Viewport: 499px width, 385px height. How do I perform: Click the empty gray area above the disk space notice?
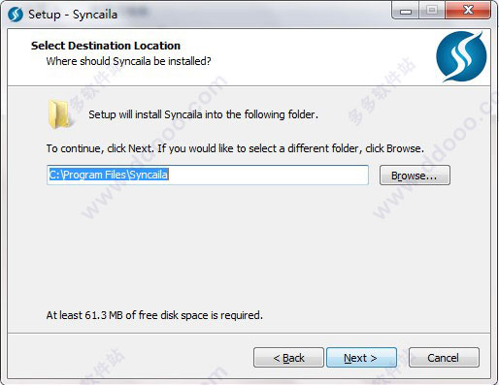249,245
